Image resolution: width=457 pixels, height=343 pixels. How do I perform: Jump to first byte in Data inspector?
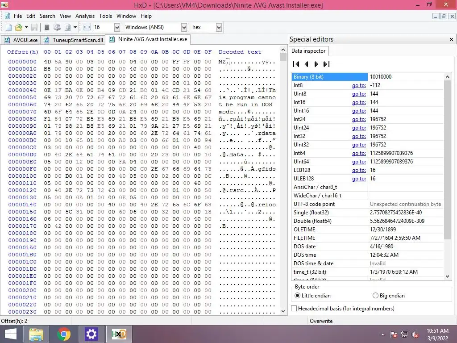point(296,64)
